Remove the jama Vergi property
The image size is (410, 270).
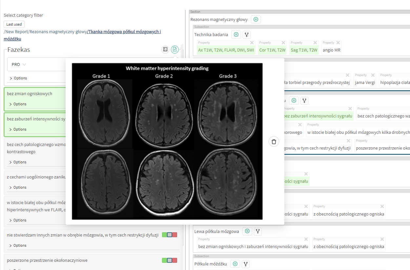coord(373,75)
